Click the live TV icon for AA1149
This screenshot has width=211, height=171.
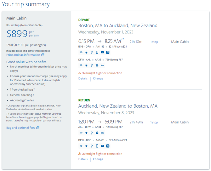102,52
